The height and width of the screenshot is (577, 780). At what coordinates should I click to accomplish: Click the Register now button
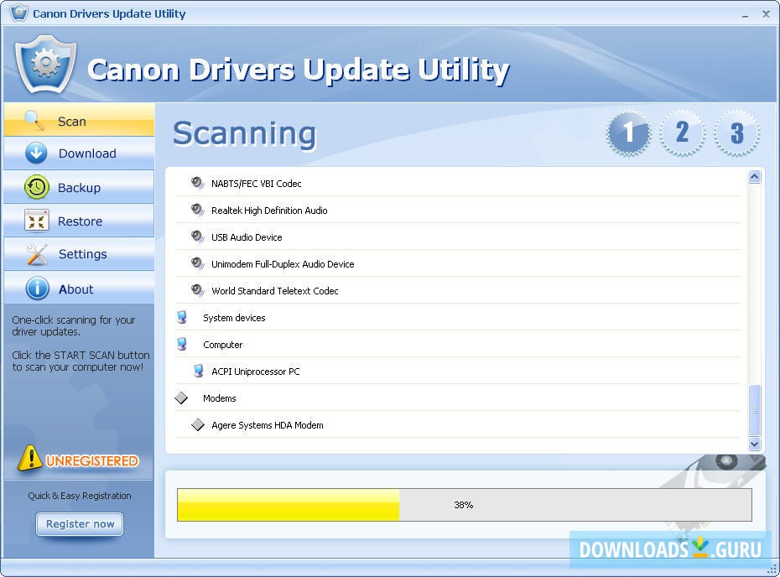point(80,524)
